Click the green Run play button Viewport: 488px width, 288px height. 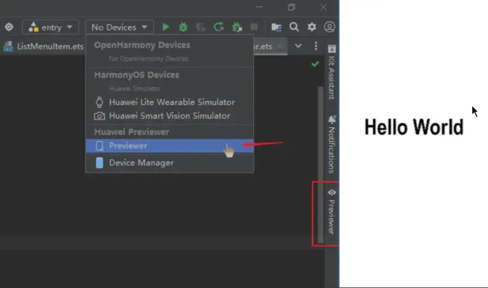tap(165, 28)
